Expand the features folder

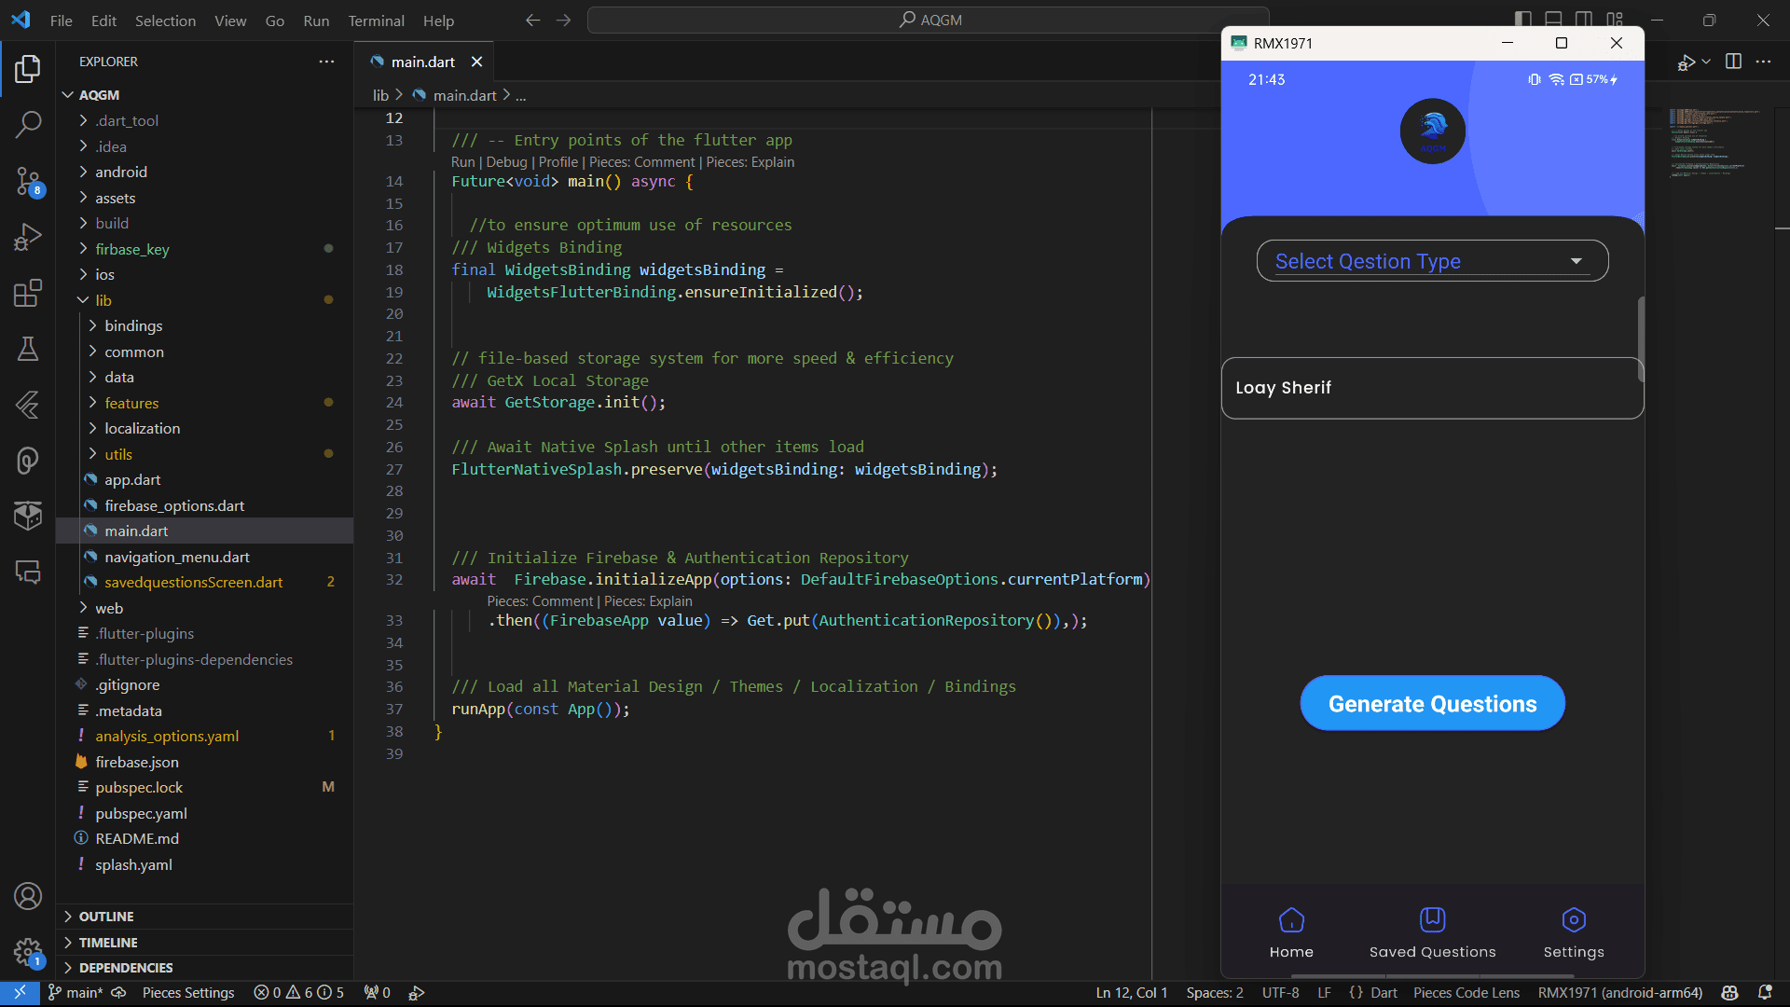point(131,403)
